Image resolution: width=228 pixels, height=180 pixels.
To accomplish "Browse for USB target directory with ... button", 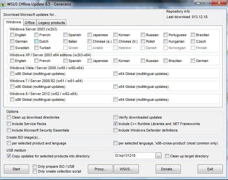I will (x=159, y=156).
